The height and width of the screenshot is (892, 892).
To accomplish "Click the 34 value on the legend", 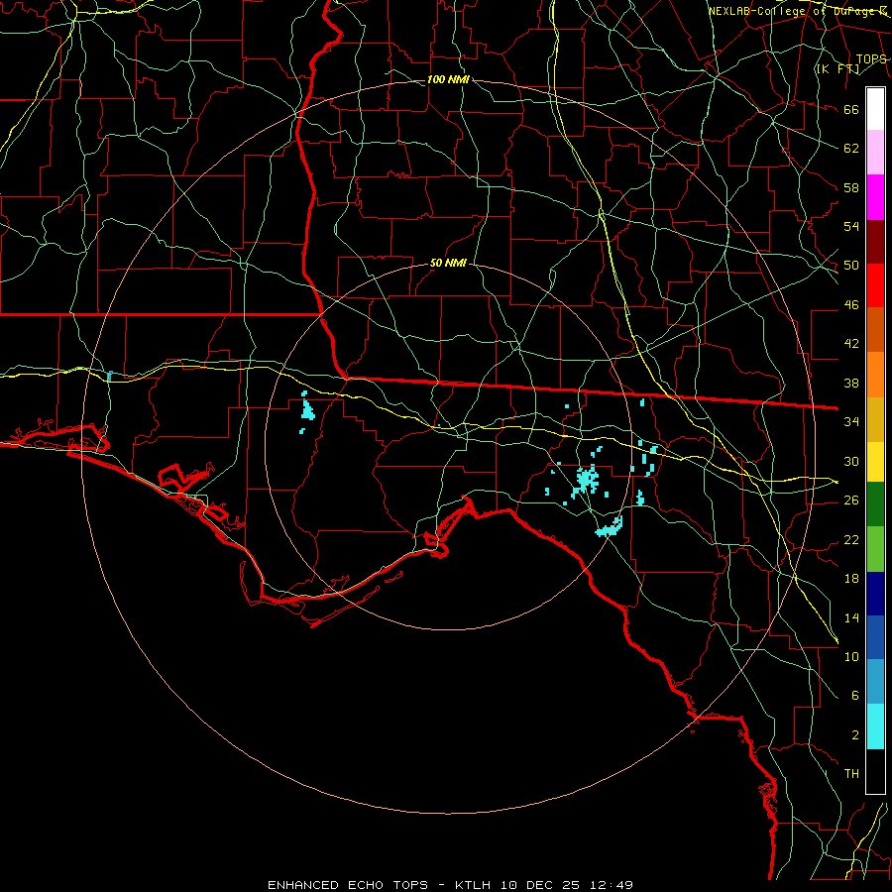I will pyautogui.click(x=851, y=422).
